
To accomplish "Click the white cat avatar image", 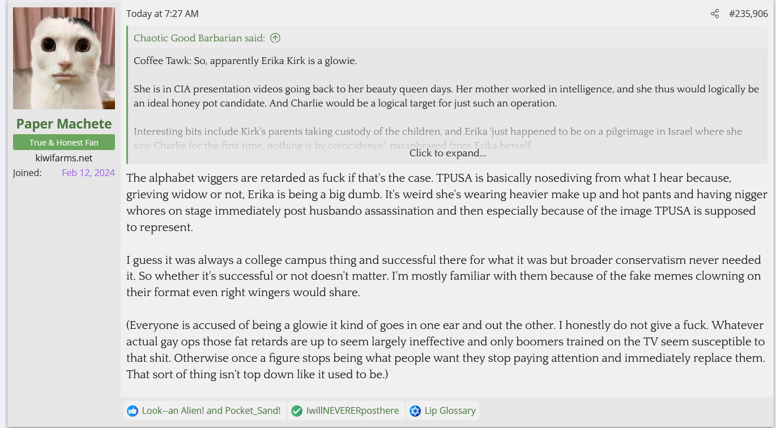I will click(64, 58).
